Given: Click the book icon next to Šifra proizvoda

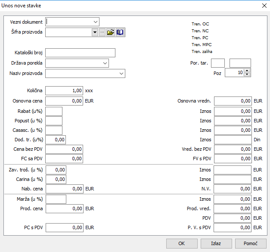Looking at the screenshot, I should tap(120, 32).
